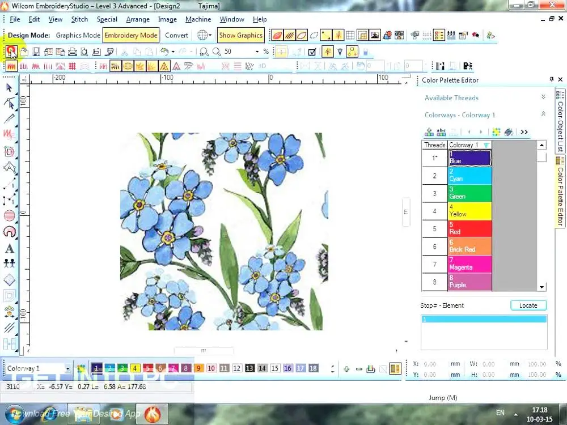Viewport: 567px width, 425px height.
Task: Click the Print icon in toolbar
Action: click(x=73, y=52)
